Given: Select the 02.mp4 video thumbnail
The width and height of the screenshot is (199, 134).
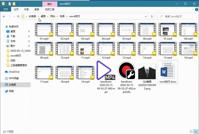Looking at the screenshot, I should pos(65,30).
